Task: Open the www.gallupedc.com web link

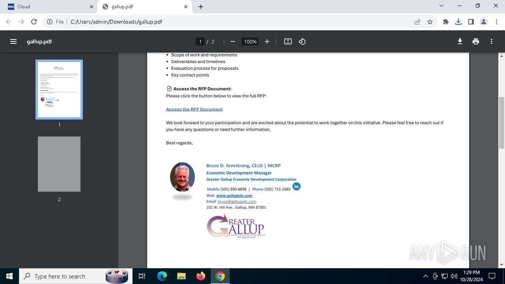Action: (234, 195)
